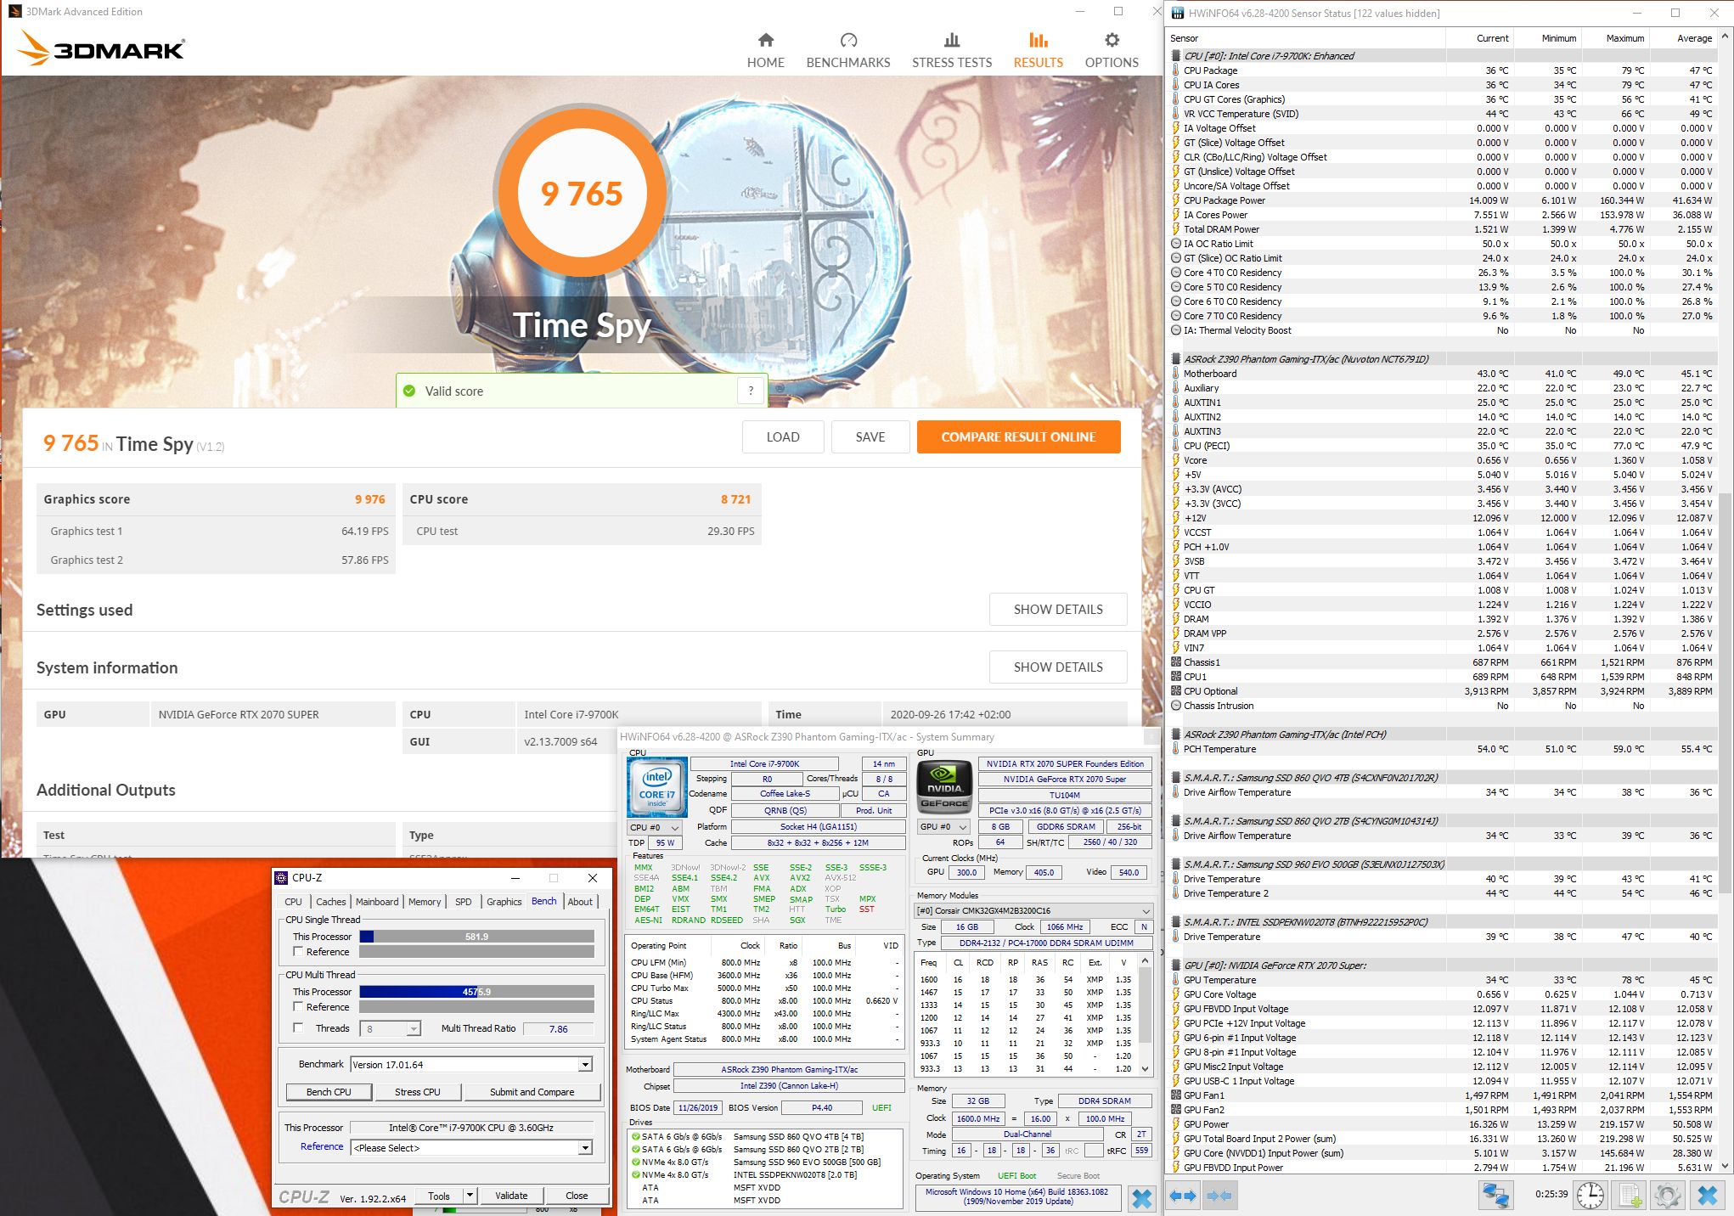Open the Benchmarks section in 3DMark
Screen dimensions: 1734x1216
[x=848, y=51]
